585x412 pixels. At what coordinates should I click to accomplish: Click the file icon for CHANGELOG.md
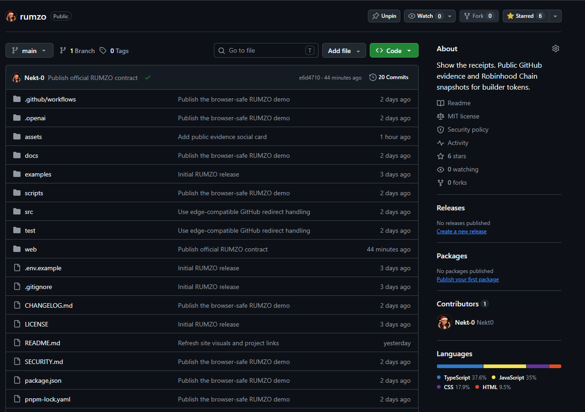point(17,305)
